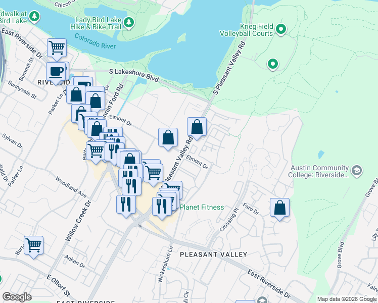378x303 pixels.
Task: Click the shopping cart marker west of Woodland Ave junction
Action: (96, 153)
